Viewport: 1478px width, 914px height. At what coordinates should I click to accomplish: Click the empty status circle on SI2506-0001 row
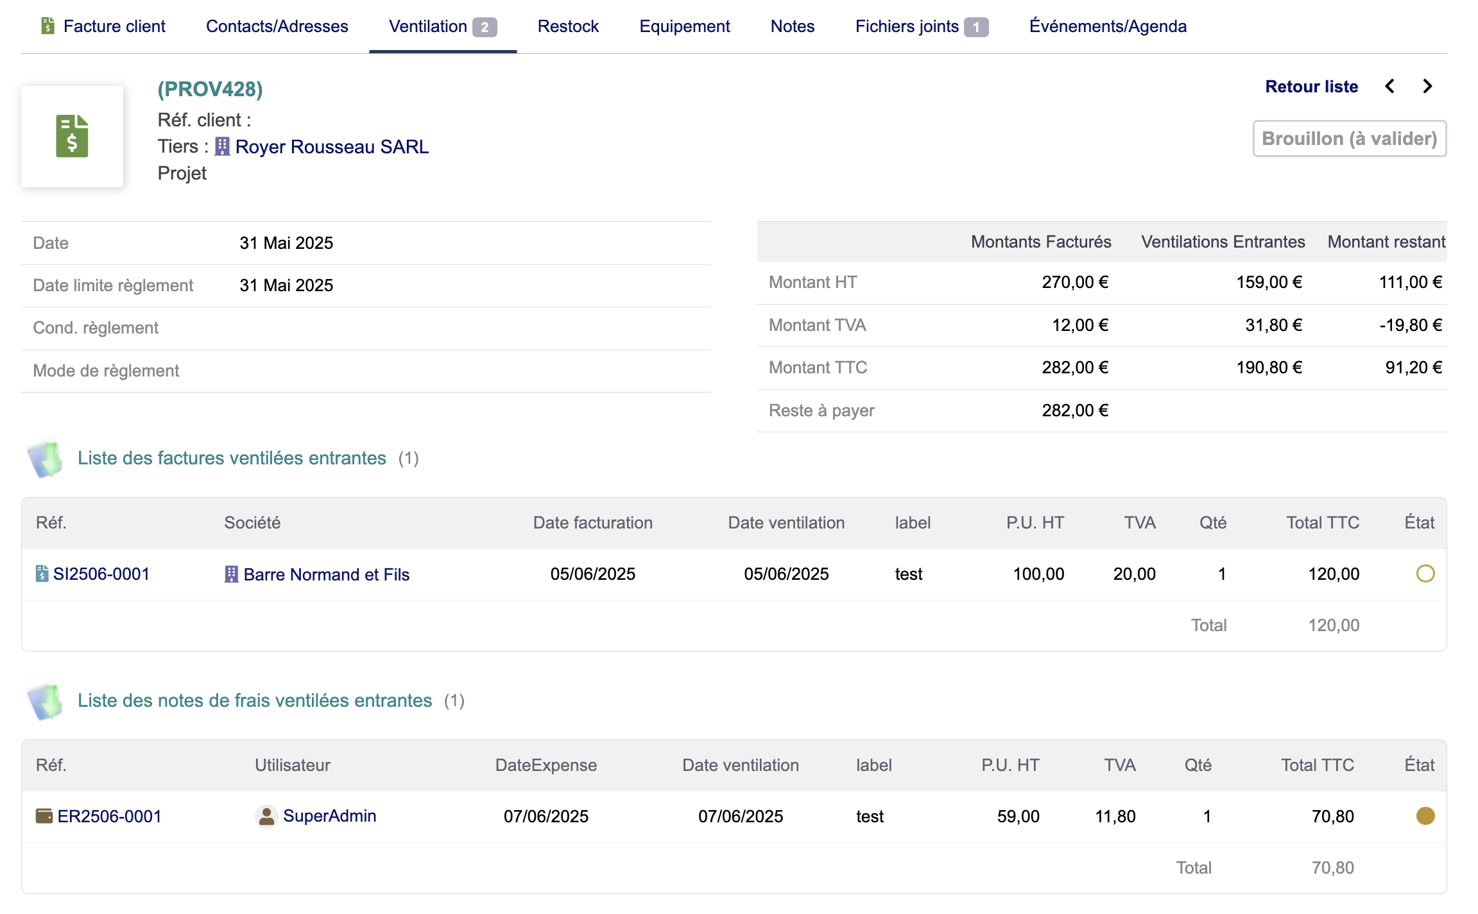coord(1425,573)
